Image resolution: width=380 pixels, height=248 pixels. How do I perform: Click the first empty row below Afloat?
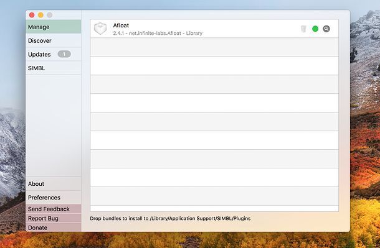[x=214, y=47]
